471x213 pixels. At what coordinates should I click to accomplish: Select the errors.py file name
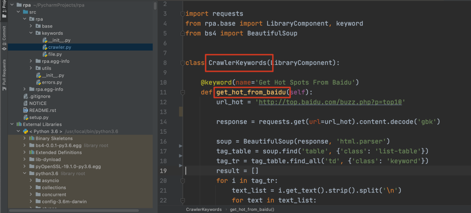[x=52, y=82]
